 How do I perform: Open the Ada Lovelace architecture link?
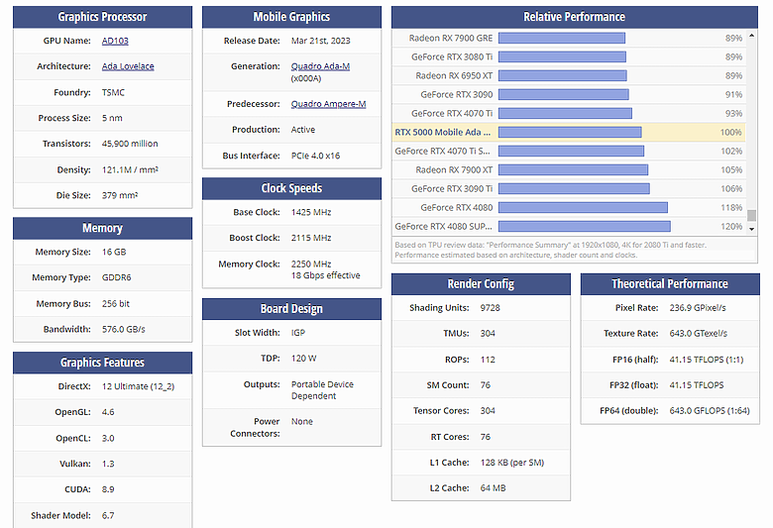[x=128, y=66]
